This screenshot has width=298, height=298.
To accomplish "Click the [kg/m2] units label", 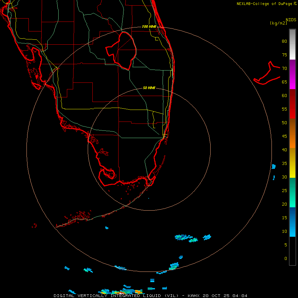I will (x=278, y=23).
